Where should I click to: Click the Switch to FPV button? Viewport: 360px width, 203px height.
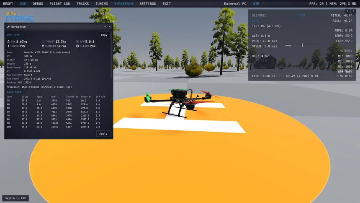coord(15,198)
